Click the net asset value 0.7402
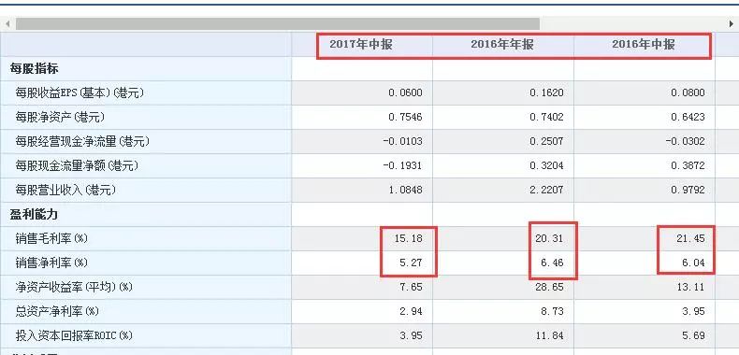This screenshot has height=355, width=739. (x=546, y=117)
